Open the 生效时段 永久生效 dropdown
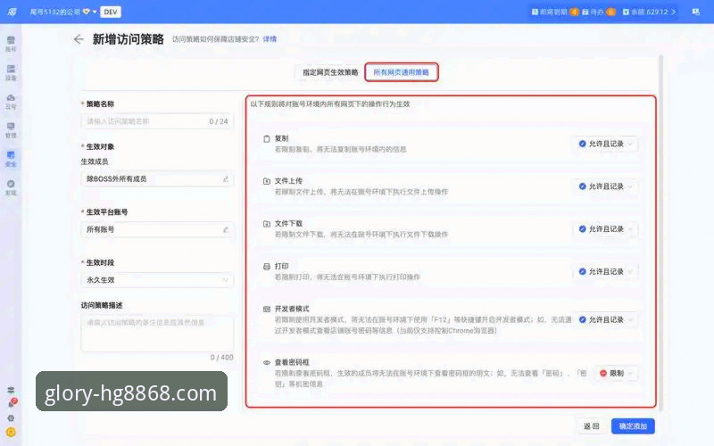The width and height of the screenshot is (714, 446). [x=156, y=279]
